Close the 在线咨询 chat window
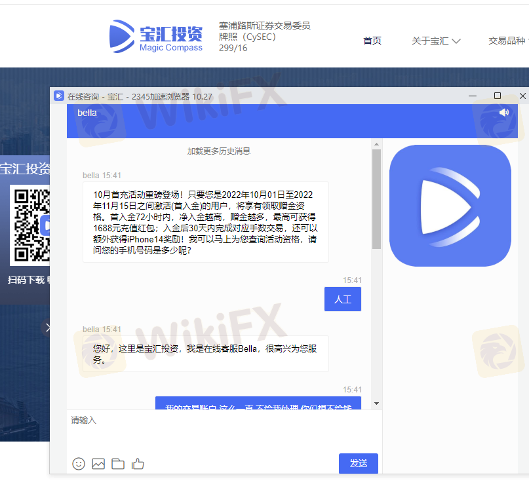The width and height of the screenshot is (529, 492). pyautogui.click(x=522, y=96)
